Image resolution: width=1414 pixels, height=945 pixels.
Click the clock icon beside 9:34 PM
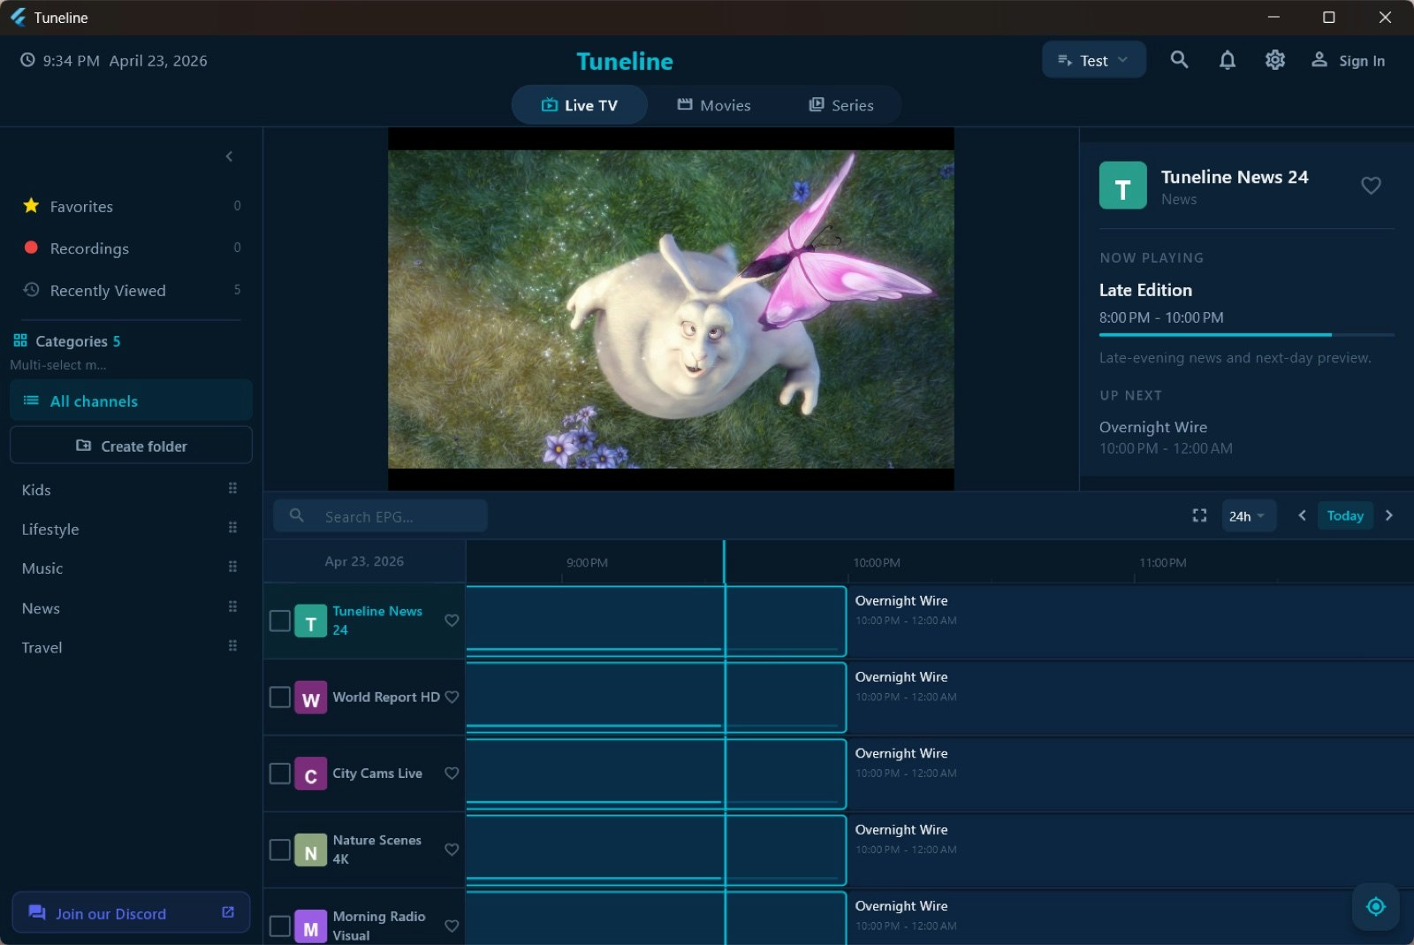coord(28,60)
